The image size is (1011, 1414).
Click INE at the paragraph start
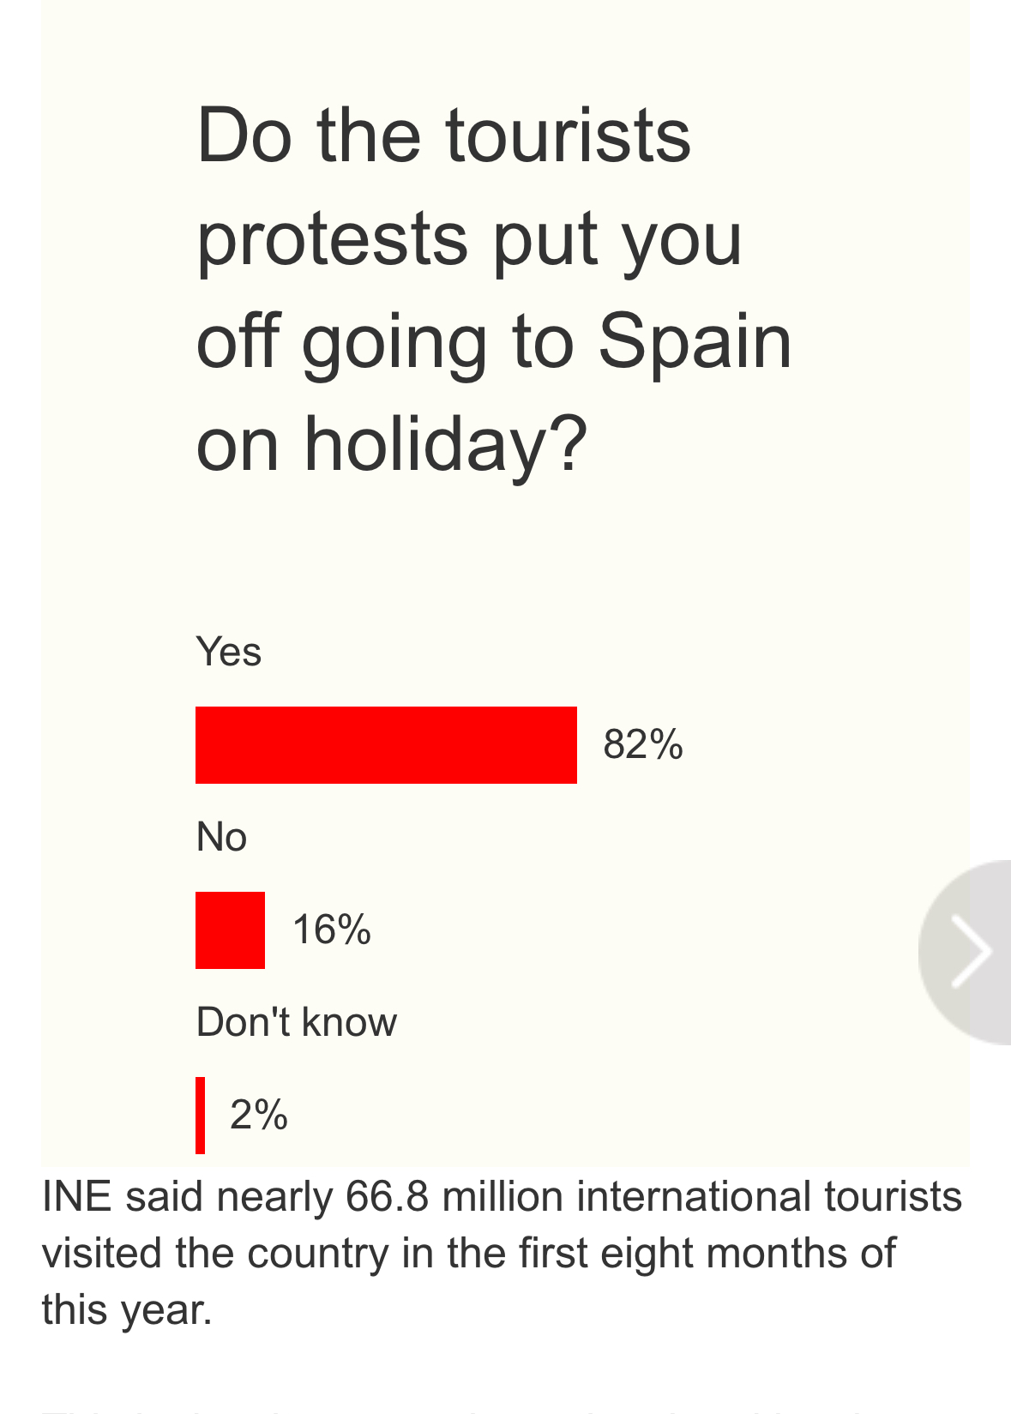(76, 1196)
